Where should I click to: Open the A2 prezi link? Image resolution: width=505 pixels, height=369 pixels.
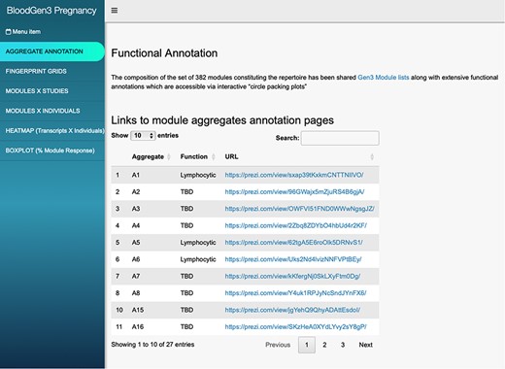(x=294, y=192)
